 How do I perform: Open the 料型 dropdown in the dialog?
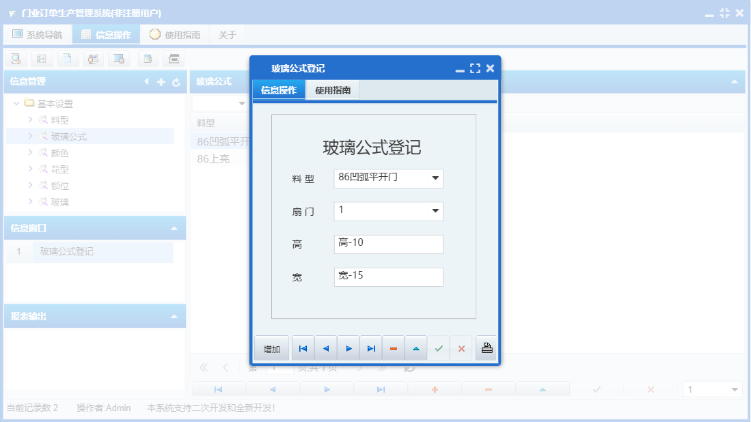tap(437, 178)
